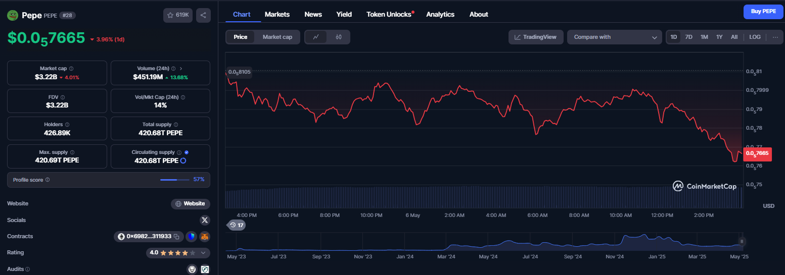This screenshot has width=785, height=275.
Task: Click the Max. supply value 420.69T PEPE
Action: click(x=57, y=160)
